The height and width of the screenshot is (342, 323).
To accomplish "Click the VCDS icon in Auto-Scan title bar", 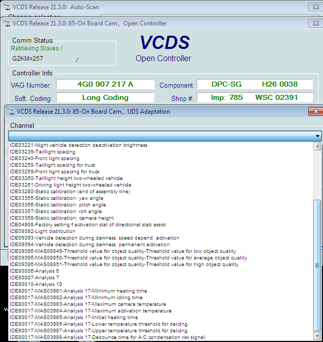I will click(x=7, y=7).
